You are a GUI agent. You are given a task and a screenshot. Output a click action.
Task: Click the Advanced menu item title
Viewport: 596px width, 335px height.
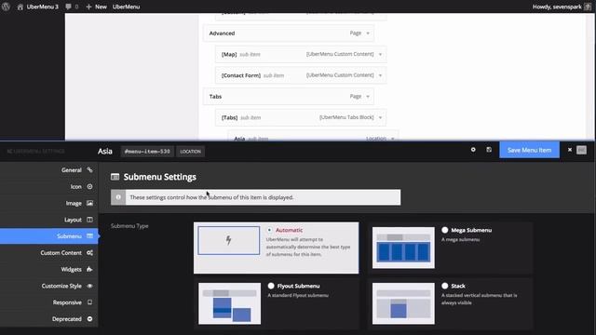(x=222, y=33)
